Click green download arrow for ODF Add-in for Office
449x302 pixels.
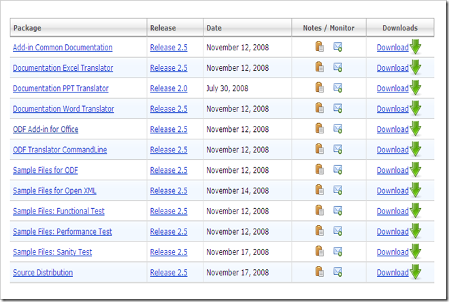coord(415,129)
